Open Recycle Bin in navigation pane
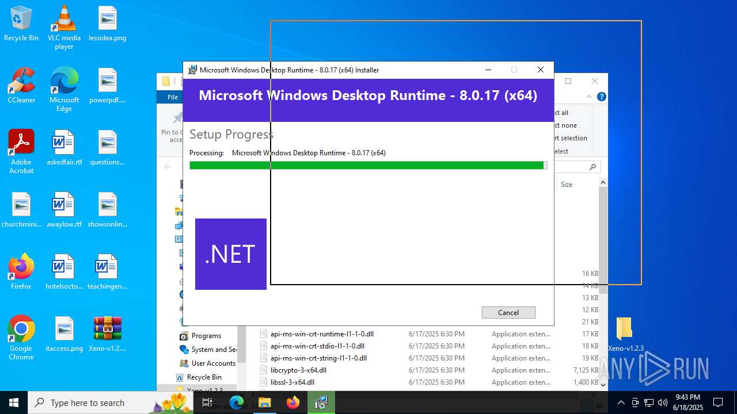Screen dimensions: 737x414 click(199, 377)
